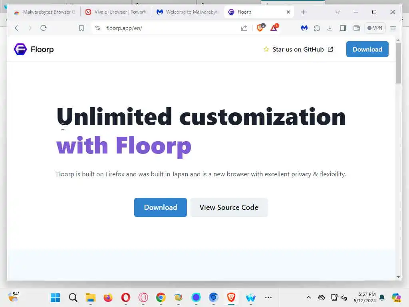The image size is (409, 307).
Task: Open the tab search chevron
Action: pyautogui.click(x=337, y=12)
